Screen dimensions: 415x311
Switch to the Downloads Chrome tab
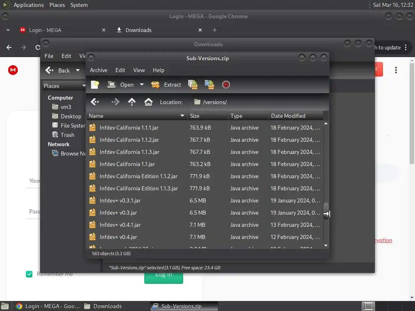(x=159, y=30)
